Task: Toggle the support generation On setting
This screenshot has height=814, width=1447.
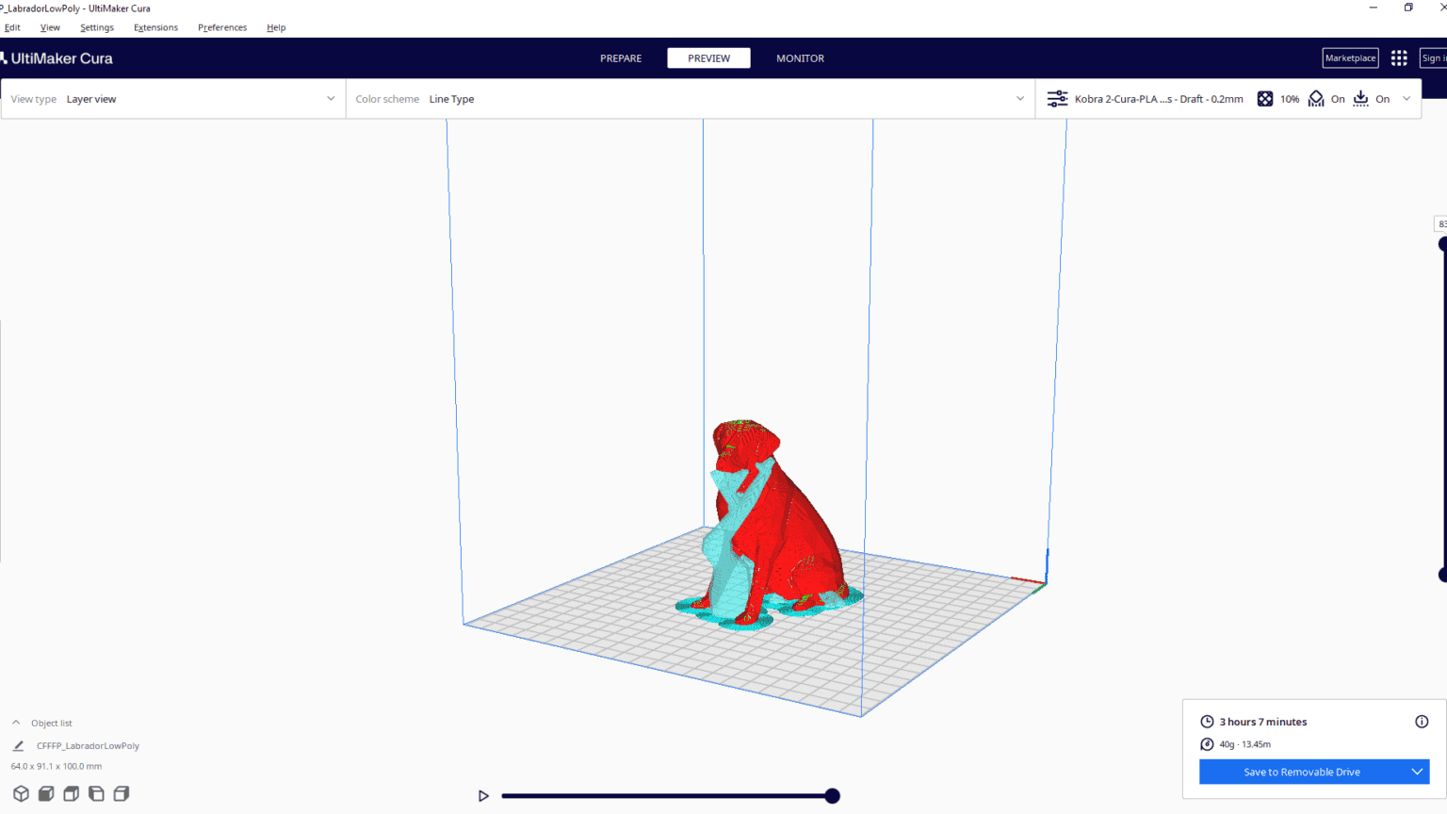Action: point(1338,98)
